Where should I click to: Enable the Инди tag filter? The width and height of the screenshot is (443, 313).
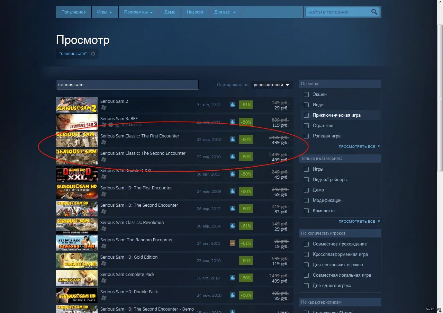point(306,105)
